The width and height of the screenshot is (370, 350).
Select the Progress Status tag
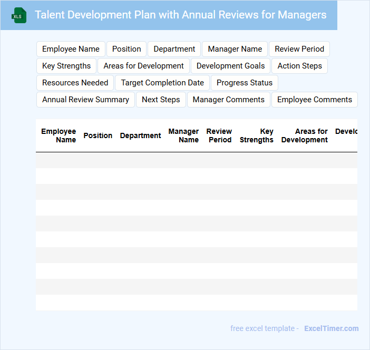click(245, 83)
